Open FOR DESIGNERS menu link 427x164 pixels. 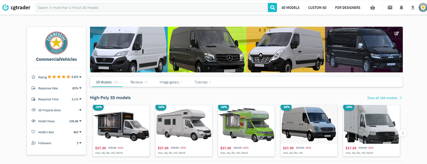pos(347,8)
